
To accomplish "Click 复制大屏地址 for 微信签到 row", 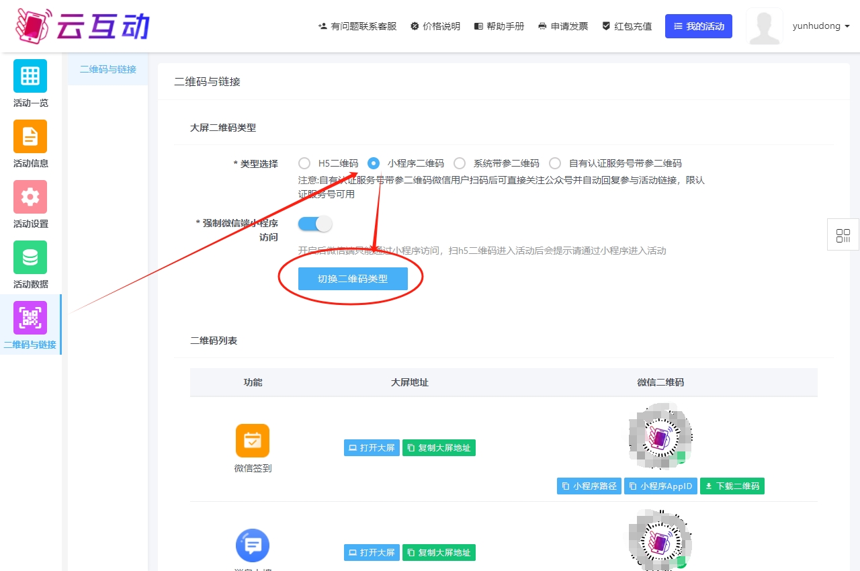I will click(x=439, y=448).
